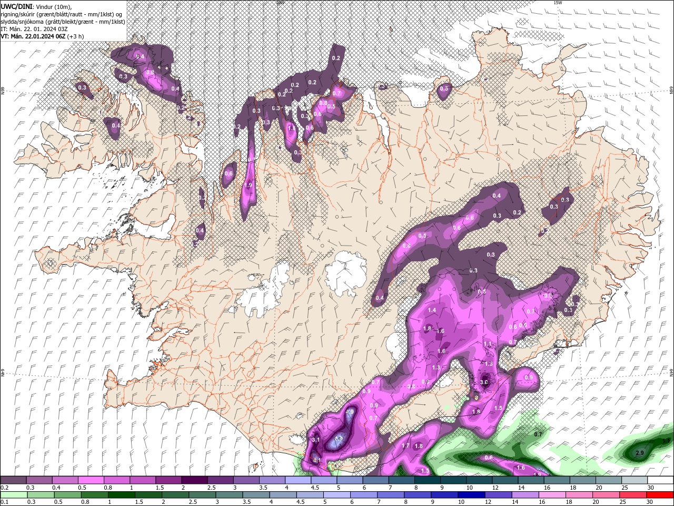This screenshot has width=674, height=506.
Task: Pick the deep blue rain swatch starting at 10
Action: point(471,495)
